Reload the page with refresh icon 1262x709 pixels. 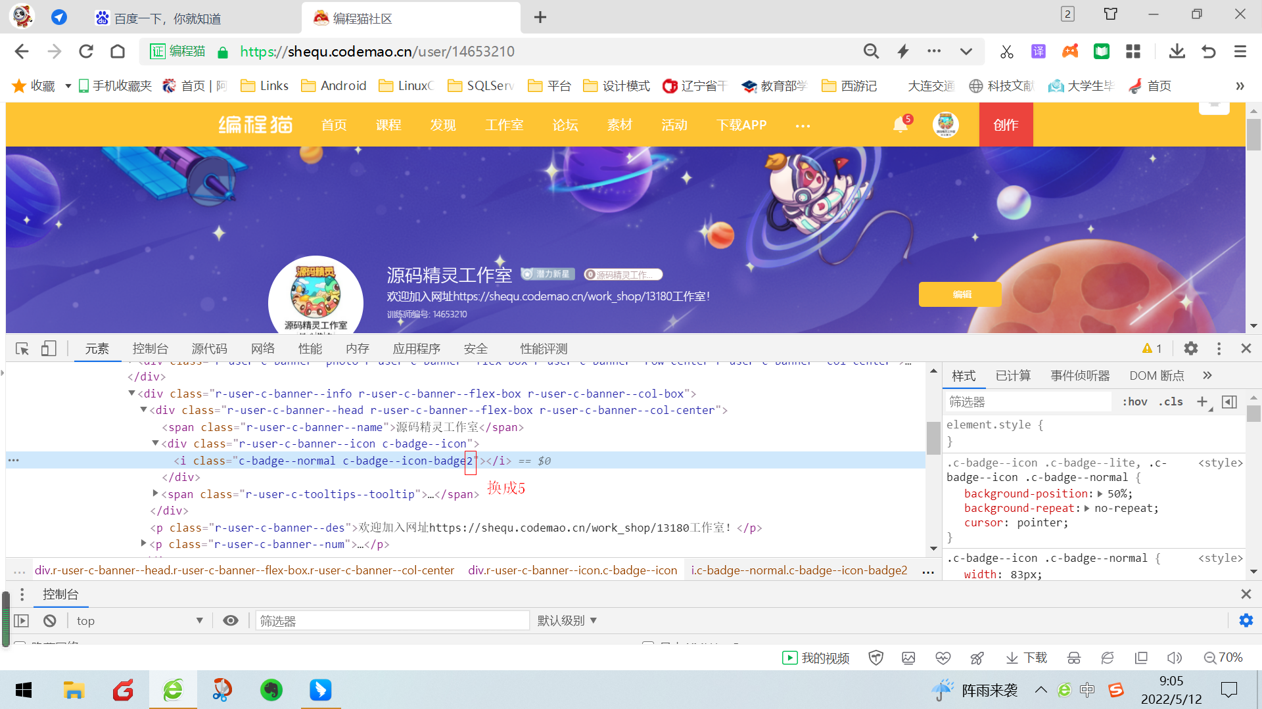click(x=86, y=51)
